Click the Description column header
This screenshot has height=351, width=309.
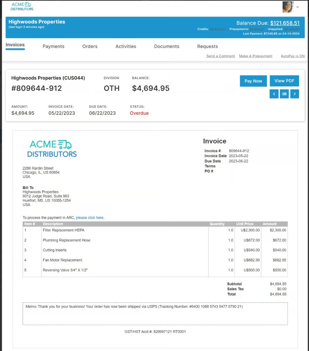click(x=53, y=224)
